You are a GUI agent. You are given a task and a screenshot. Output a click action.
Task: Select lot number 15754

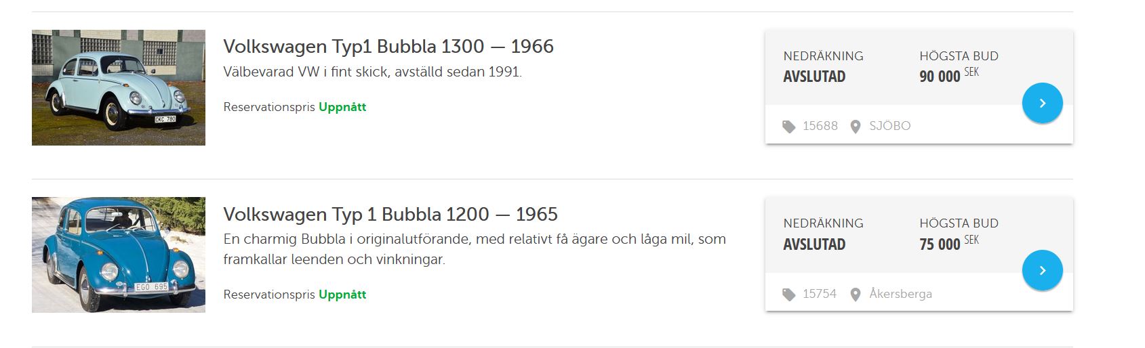pos(820,294)
